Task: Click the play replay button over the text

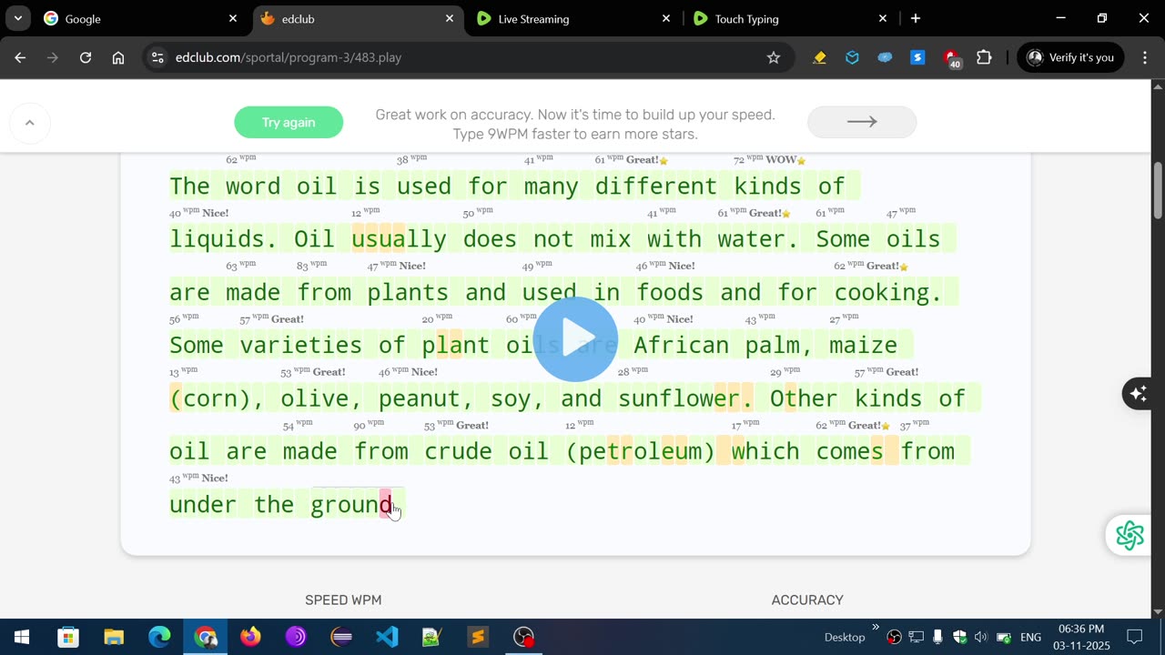Action: 575,339
